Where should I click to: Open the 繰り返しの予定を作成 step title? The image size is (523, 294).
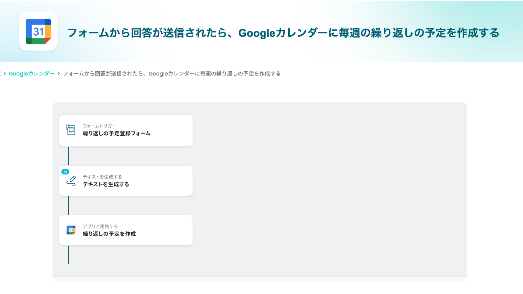(109, 234)
